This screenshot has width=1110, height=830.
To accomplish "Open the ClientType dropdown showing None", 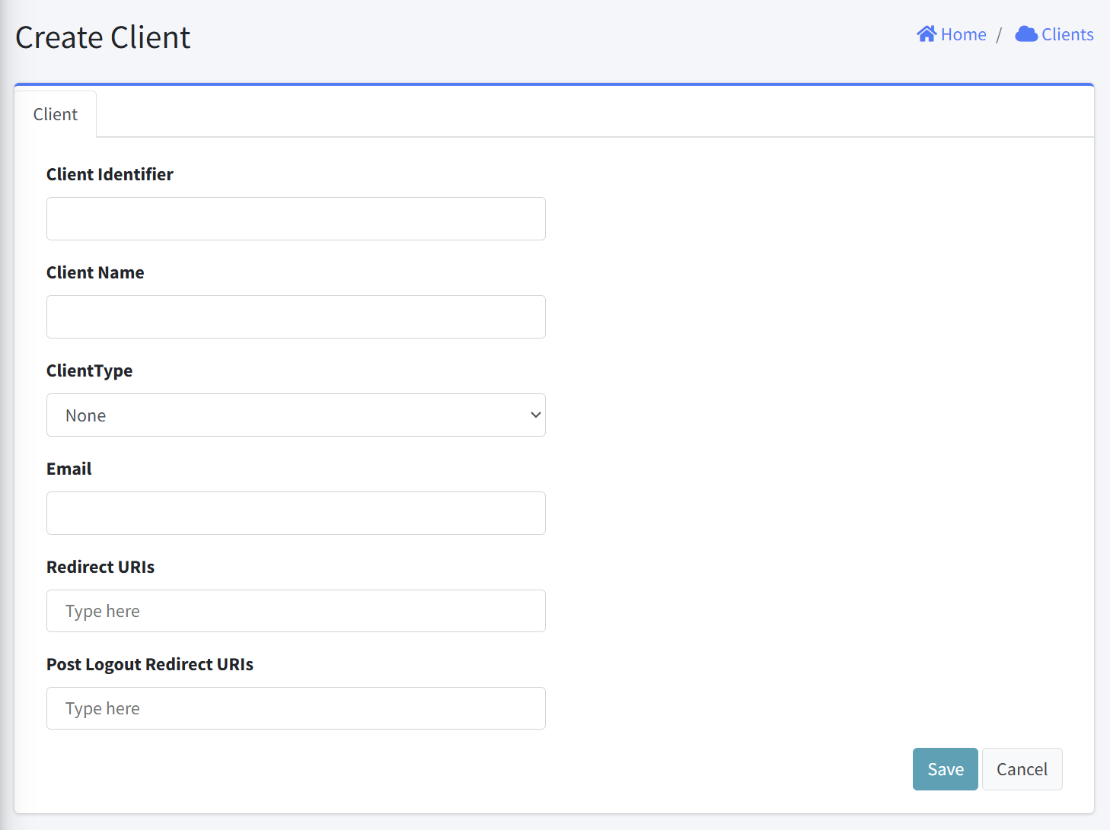I will 296,415.
